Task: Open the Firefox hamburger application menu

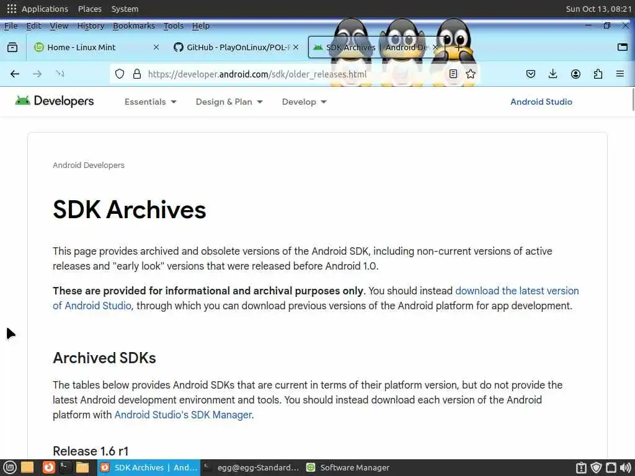Action: point(620,74)
